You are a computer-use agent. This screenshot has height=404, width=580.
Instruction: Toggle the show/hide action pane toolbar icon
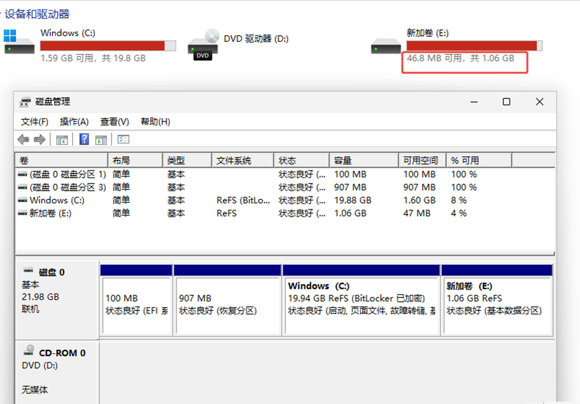pyautogui.click(x=101, y=139)
